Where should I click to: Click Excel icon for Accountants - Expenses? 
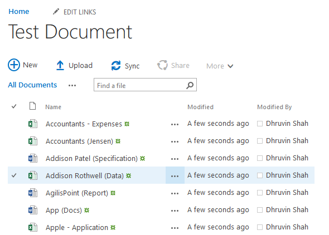tap(33, 124)
